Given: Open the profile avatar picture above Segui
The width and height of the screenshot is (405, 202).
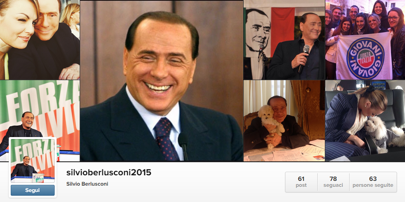Looking at the screenshot, I should (33, 161).
